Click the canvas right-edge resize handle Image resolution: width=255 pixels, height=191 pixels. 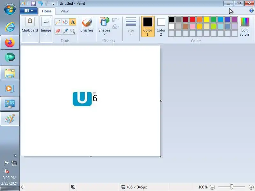pyautogui.click(x=161, y=101)
